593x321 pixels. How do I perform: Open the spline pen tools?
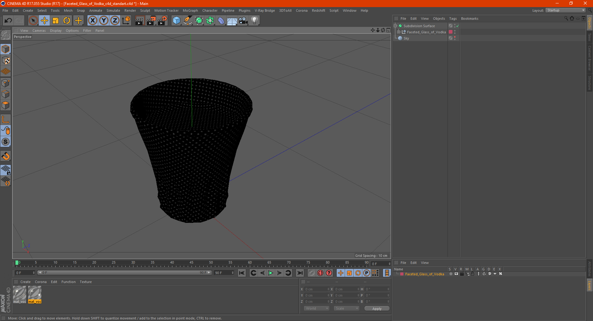coord(187,21)
